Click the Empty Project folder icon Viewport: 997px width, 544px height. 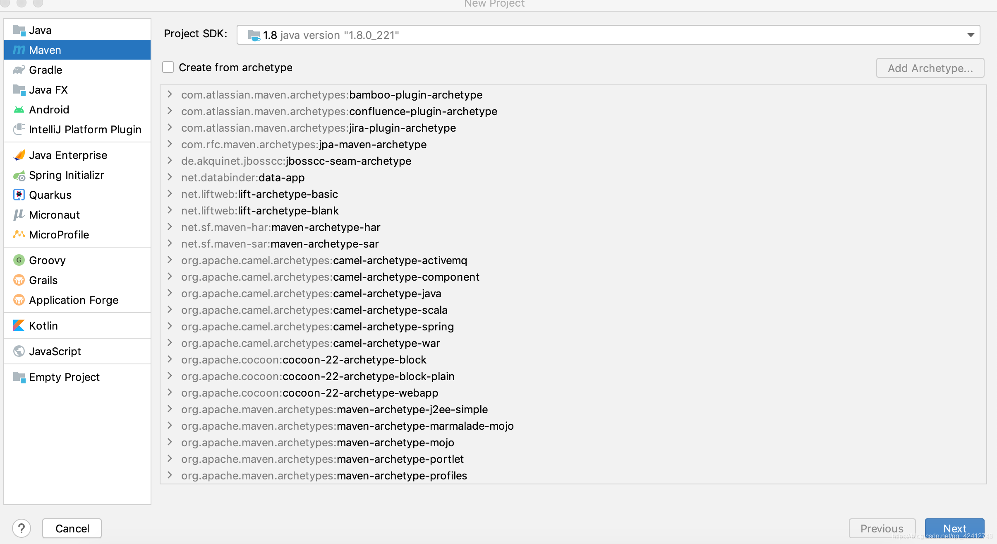coord(19,377)
